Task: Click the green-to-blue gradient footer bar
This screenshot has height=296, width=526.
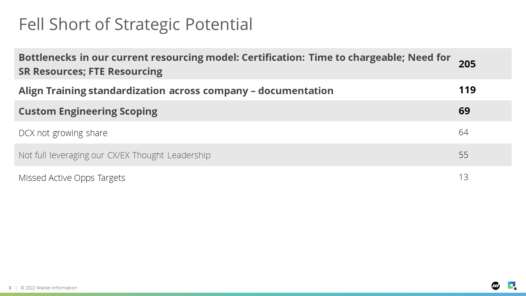Action: 263,294
